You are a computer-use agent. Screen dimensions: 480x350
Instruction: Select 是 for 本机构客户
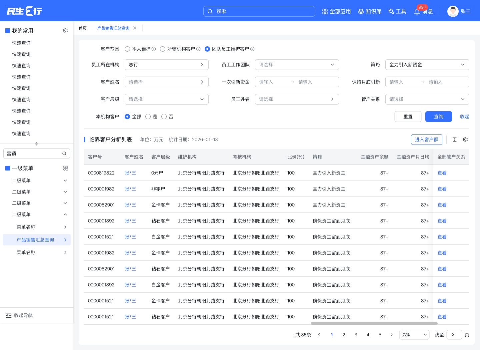tap(148, 117)
